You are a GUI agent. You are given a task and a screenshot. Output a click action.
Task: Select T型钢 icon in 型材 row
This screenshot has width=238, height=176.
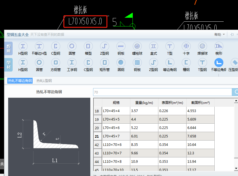[203, 63]
